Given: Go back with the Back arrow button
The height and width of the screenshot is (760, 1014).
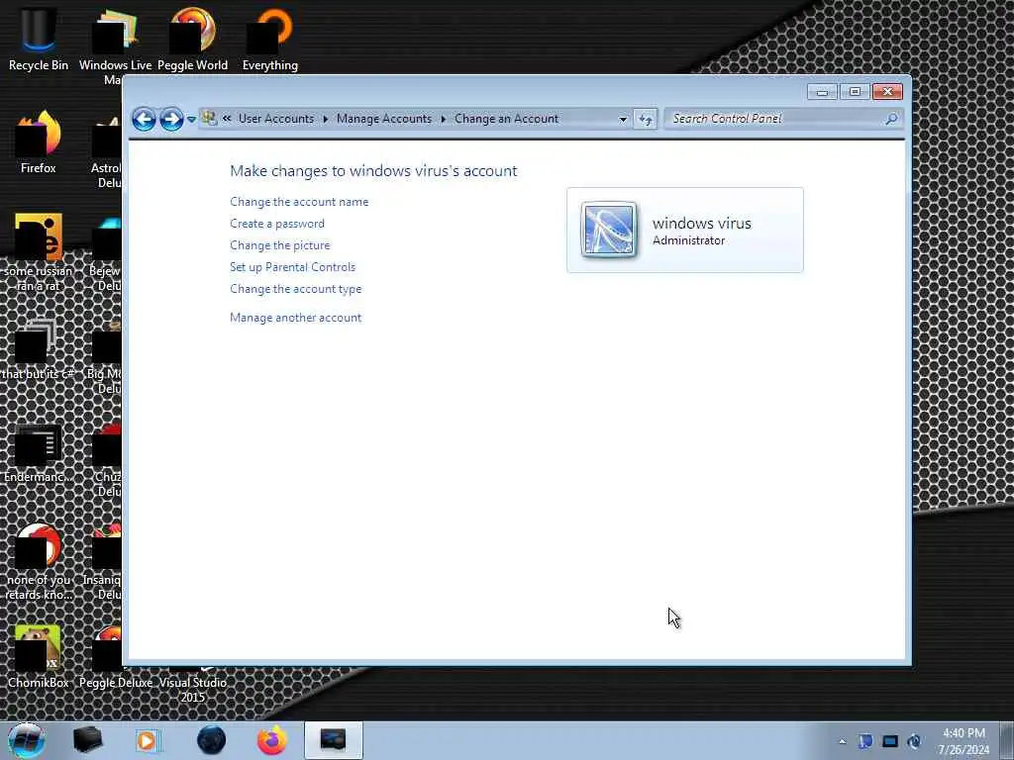Looking at the screenshot, I should coord(144,119).
